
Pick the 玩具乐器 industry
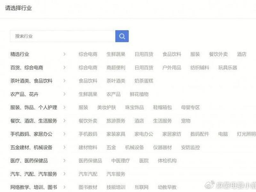pos(228,68)
